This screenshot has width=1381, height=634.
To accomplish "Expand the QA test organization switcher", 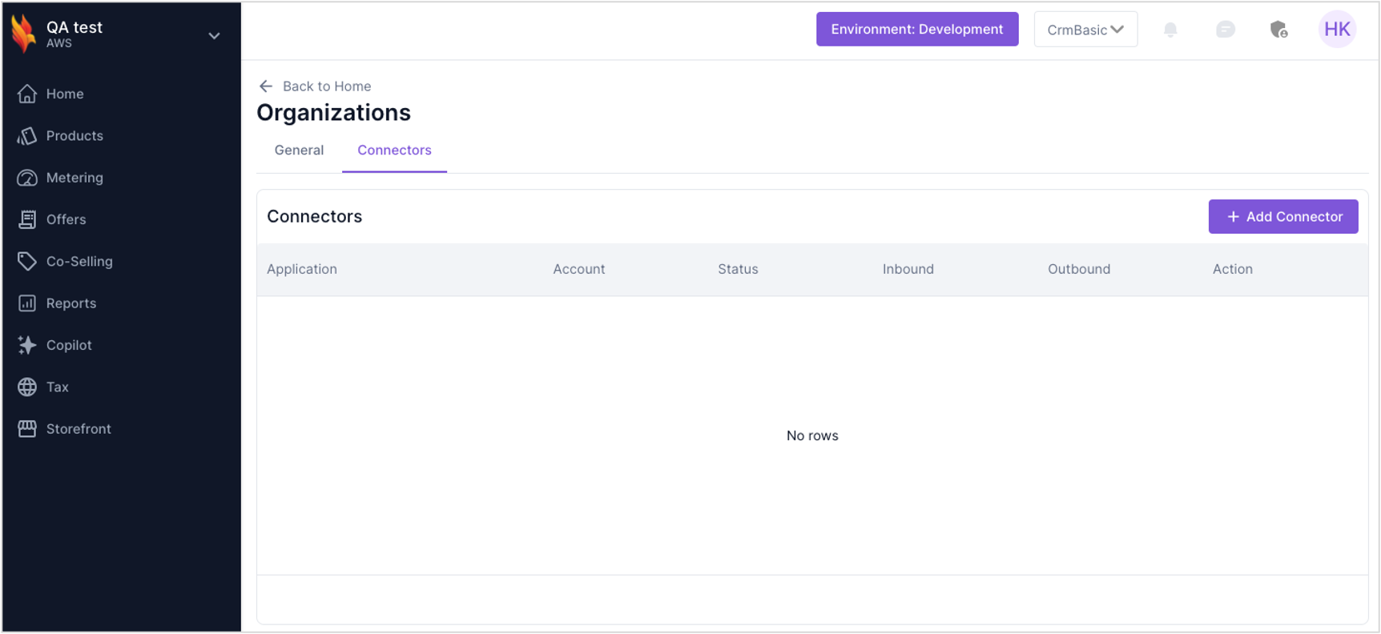I will pyautogui.click(x=214, y=35).
